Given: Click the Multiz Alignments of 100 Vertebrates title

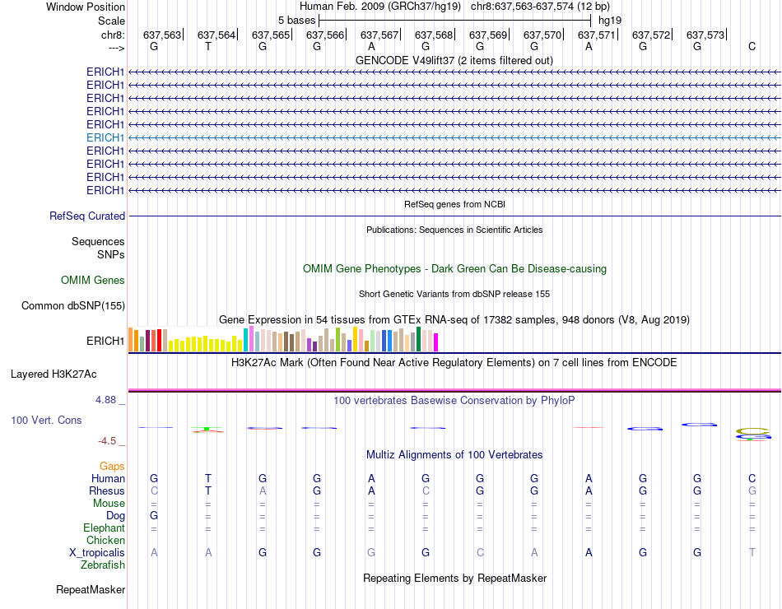Looking at the screenshot, I should coord(454,455).
